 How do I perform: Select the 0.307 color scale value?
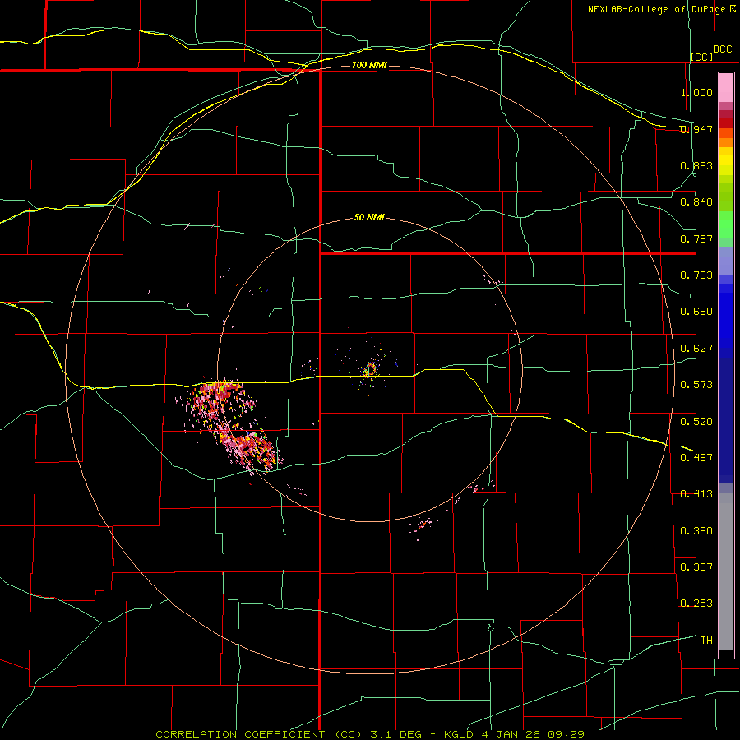(x=696, y=567)
